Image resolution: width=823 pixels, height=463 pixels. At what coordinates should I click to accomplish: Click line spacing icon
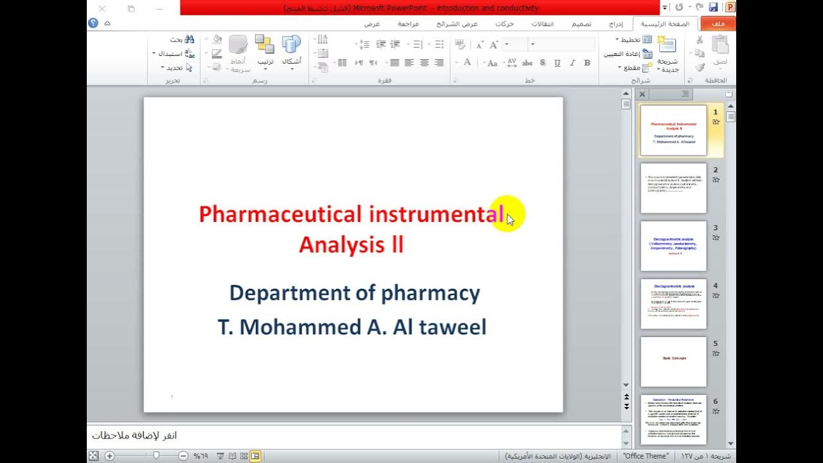(363, 44)
